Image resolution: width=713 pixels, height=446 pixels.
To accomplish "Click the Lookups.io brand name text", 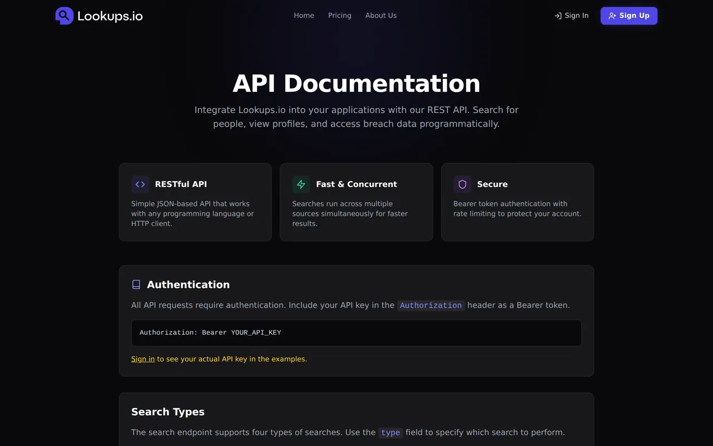I will coord(110,16).
